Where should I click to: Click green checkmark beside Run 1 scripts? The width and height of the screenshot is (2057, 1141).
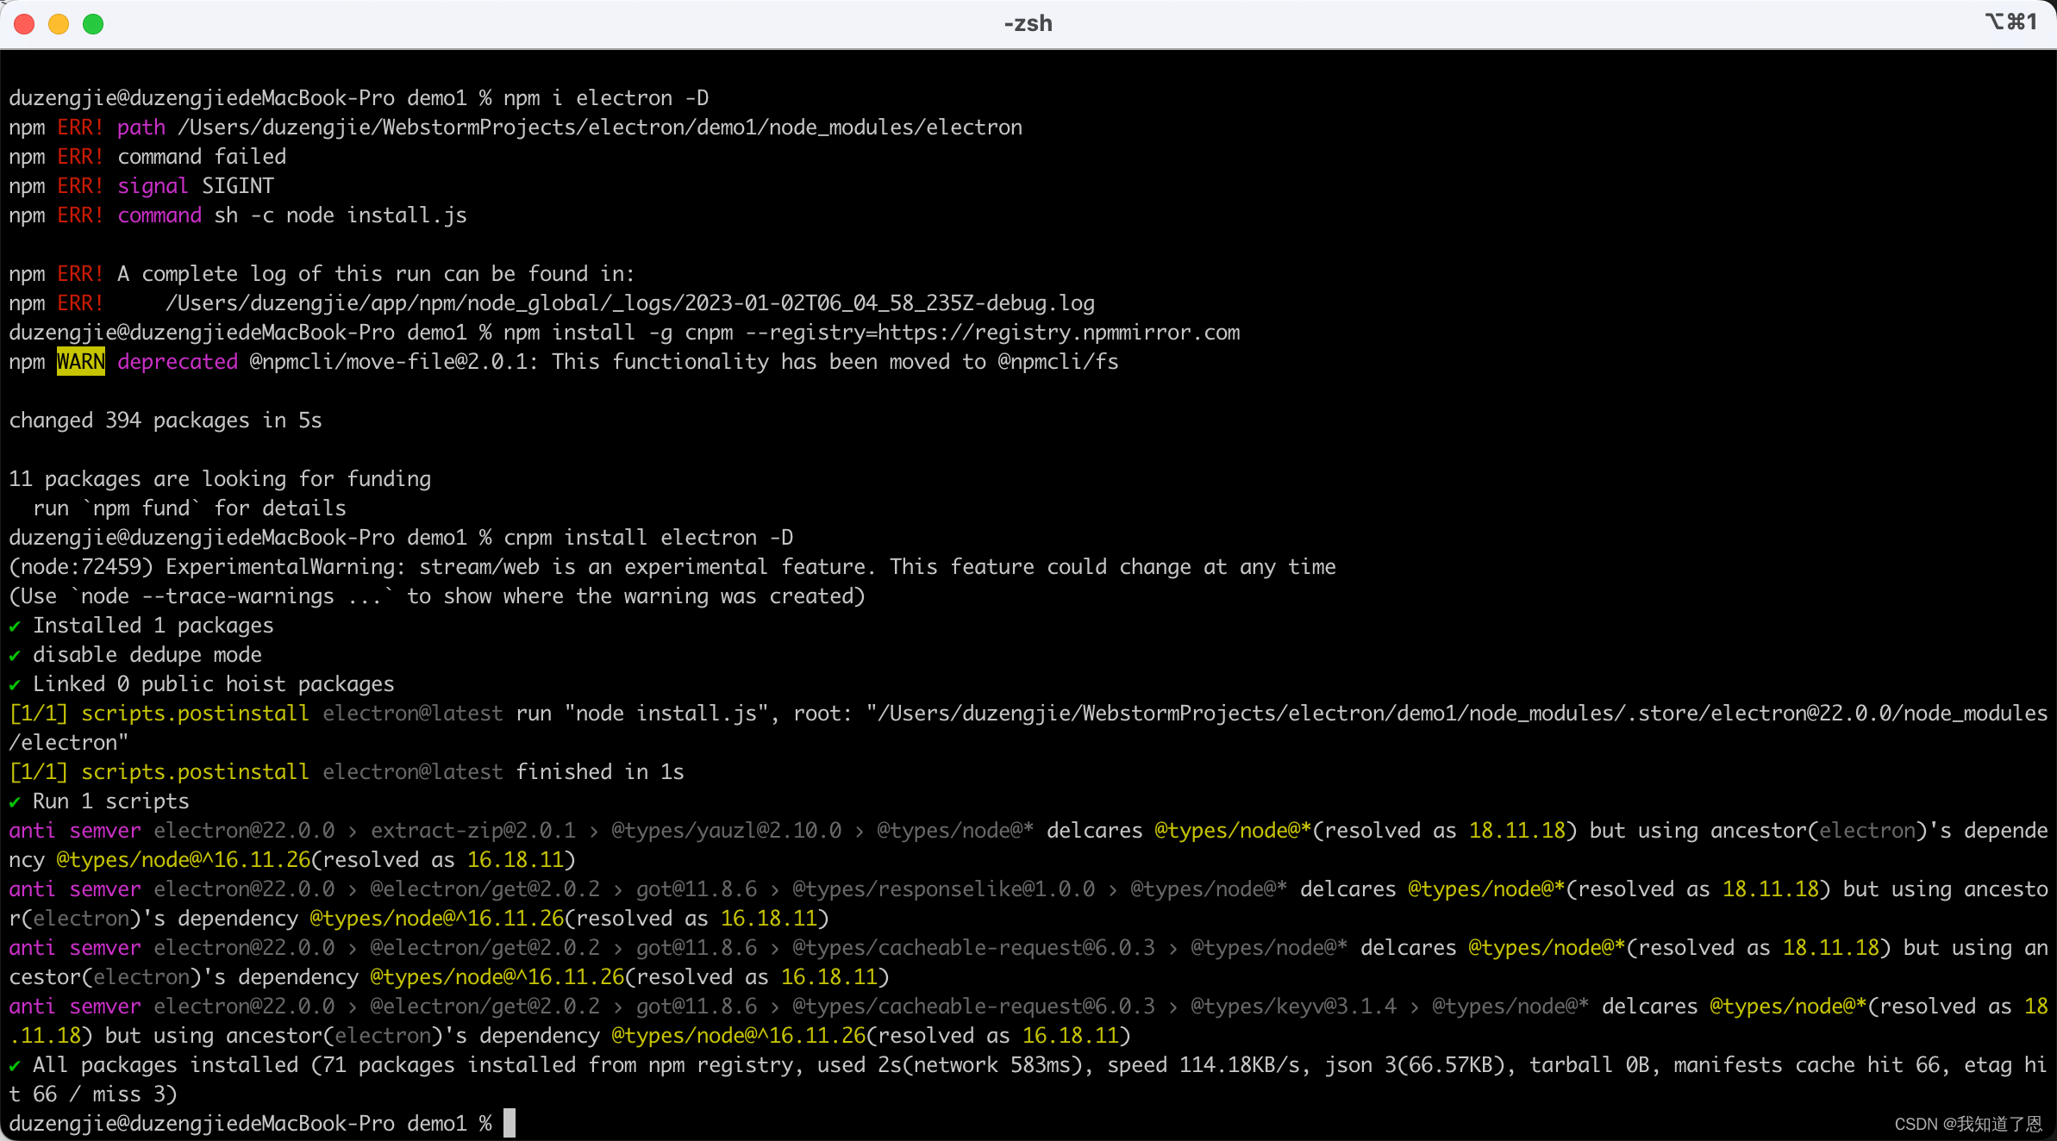tap(15, 801)
